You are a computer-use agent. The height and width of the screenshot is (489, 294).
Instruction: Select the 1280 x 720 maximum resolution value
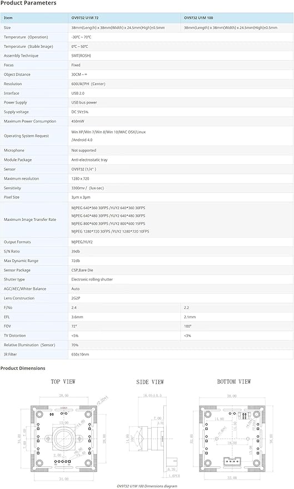point(80,179)
